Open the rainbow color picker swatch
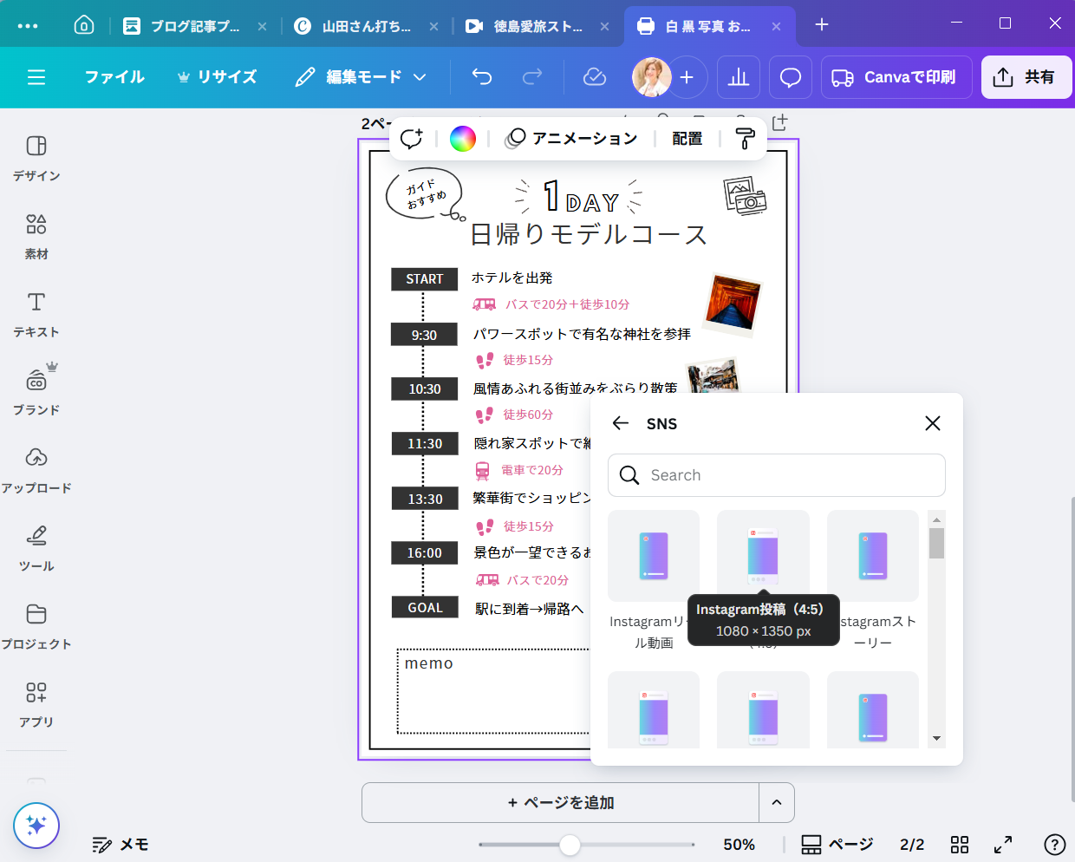Image resolution: width=1075 pixels, height=862 pixels. (463, 139)
